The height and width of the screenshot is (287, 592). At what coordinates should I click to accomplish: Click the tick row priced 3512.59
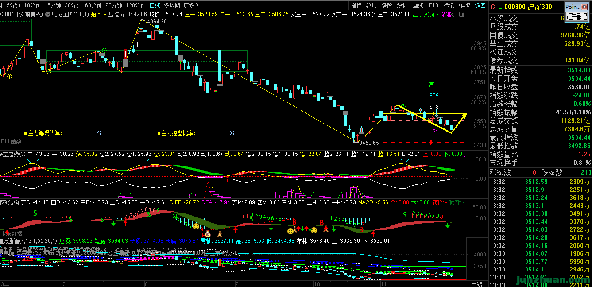click(540, 182)
